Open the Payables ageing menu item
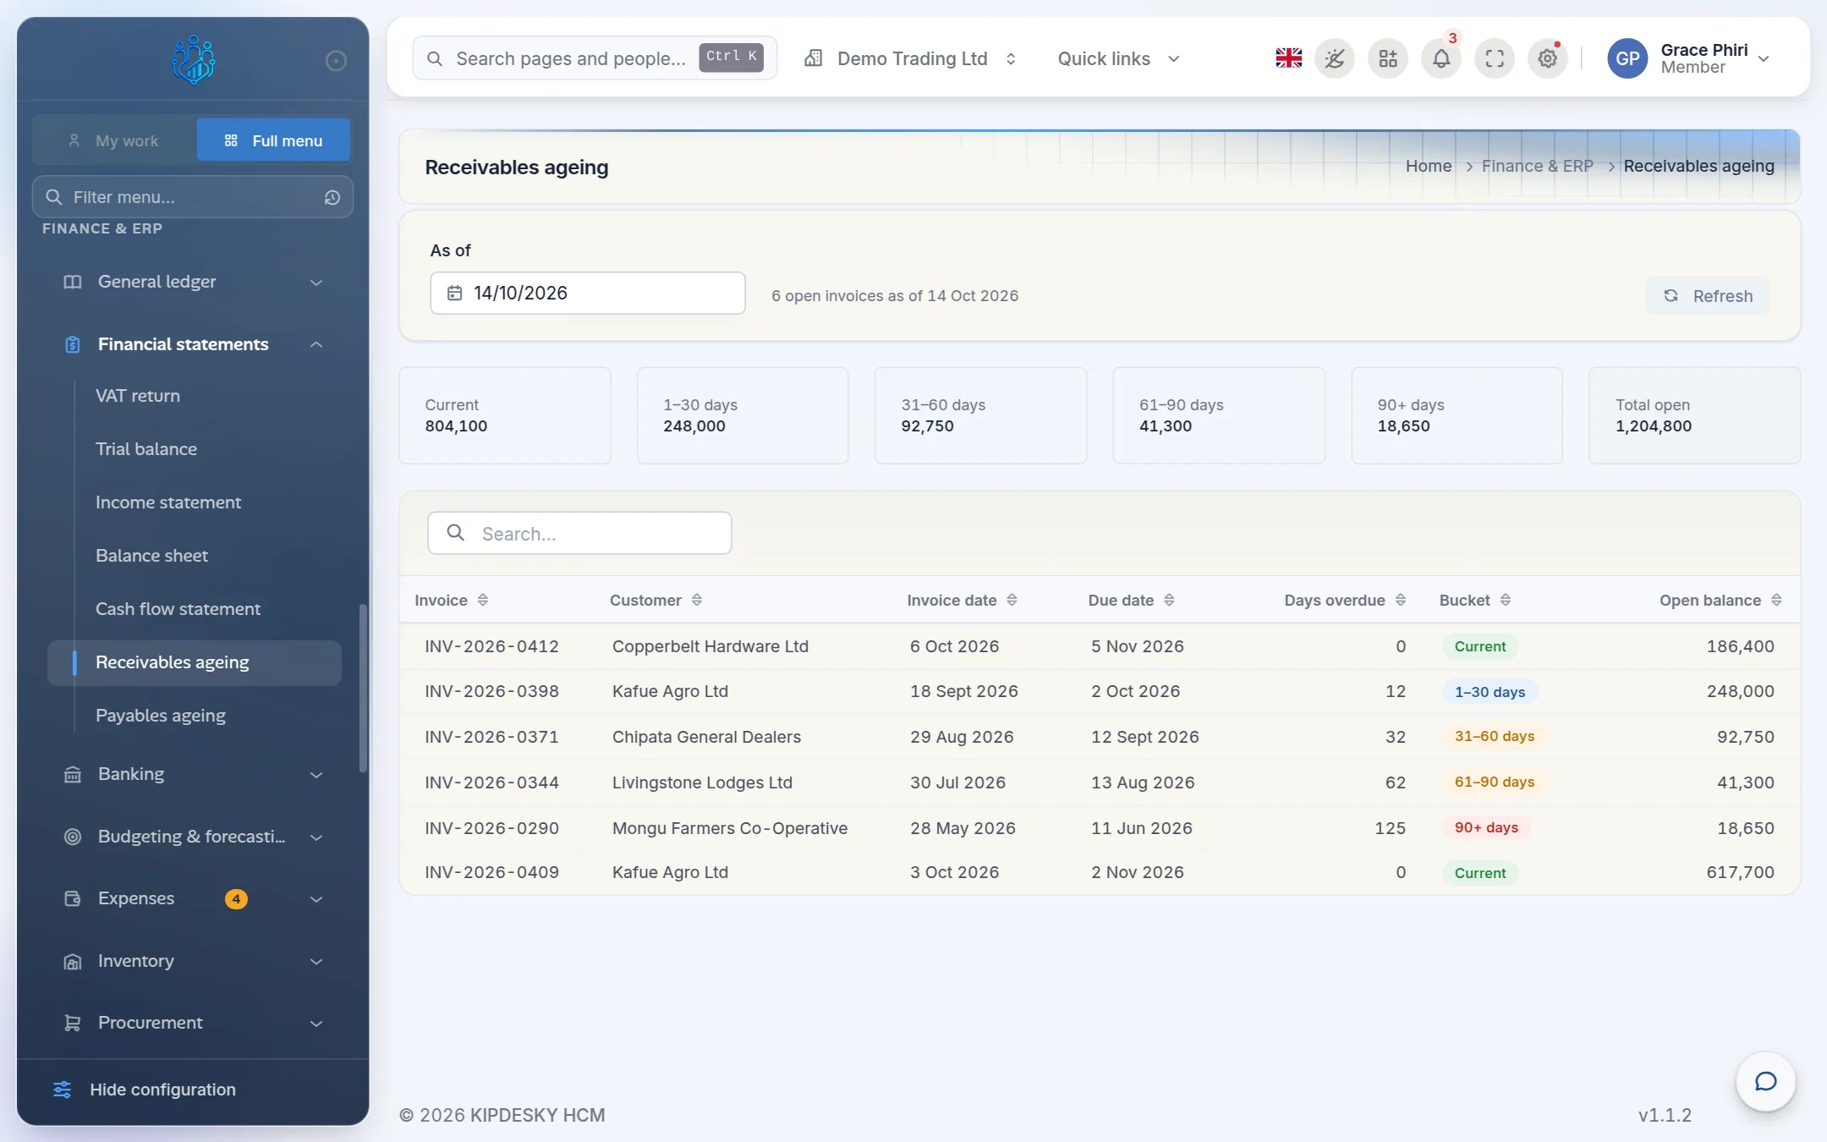1827x1142 pixels. click(161, 716)
